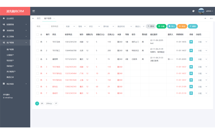This screenshot has height=134, width=215.
Task: Open 再分配客户 in the sidebar
Action: 11,71
